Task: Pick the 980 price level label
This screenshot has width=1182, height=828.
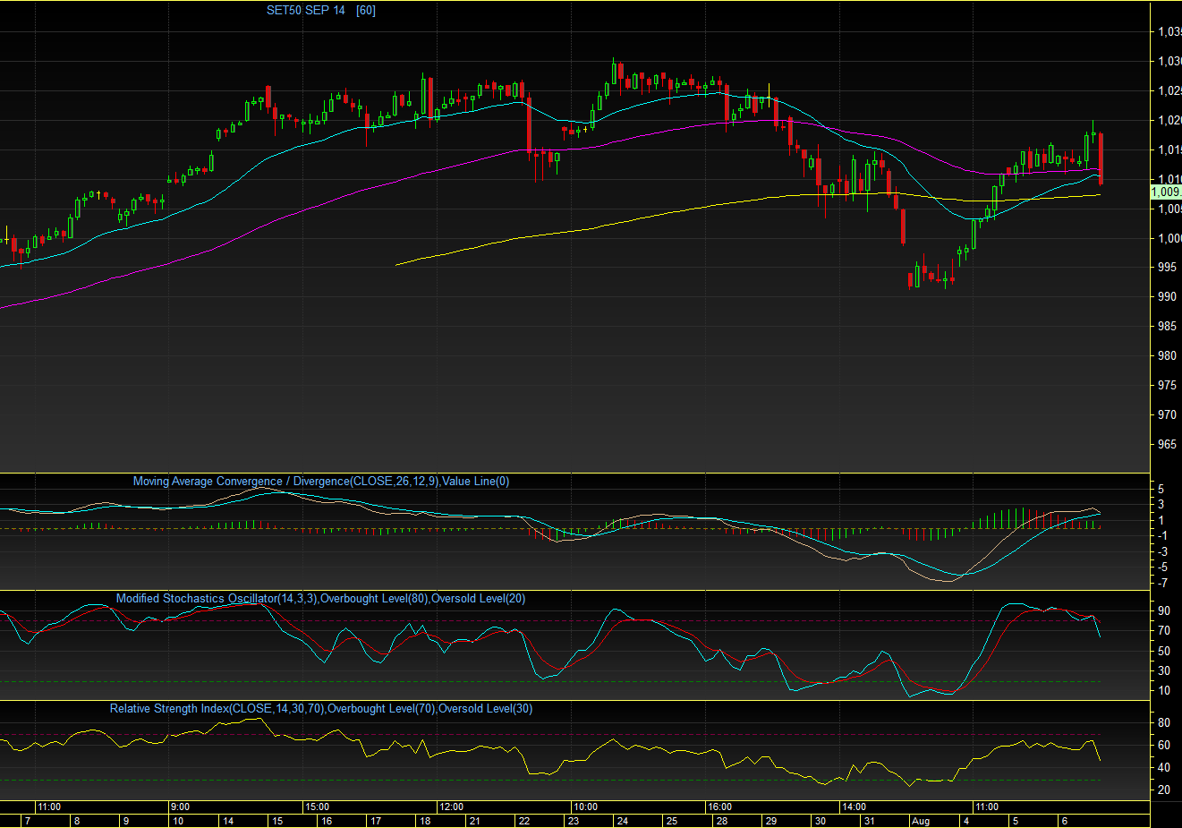Action: (x=1168, y=356)
